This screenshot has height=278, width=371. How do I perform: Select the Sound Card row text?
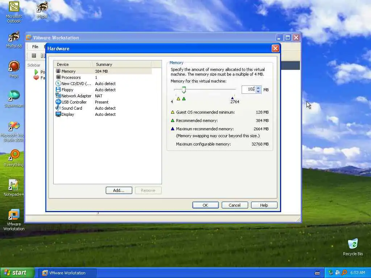72,108
